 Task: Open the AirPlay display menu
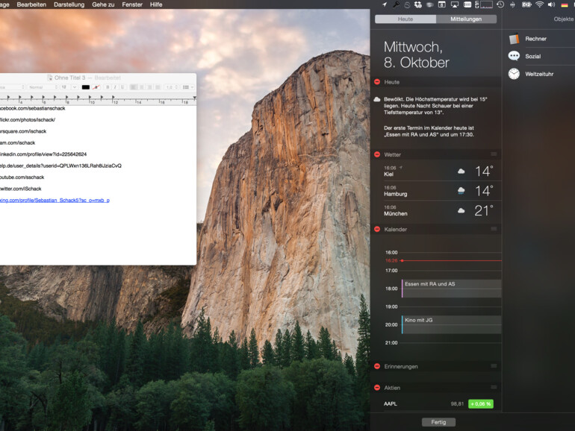pos(455,4)
